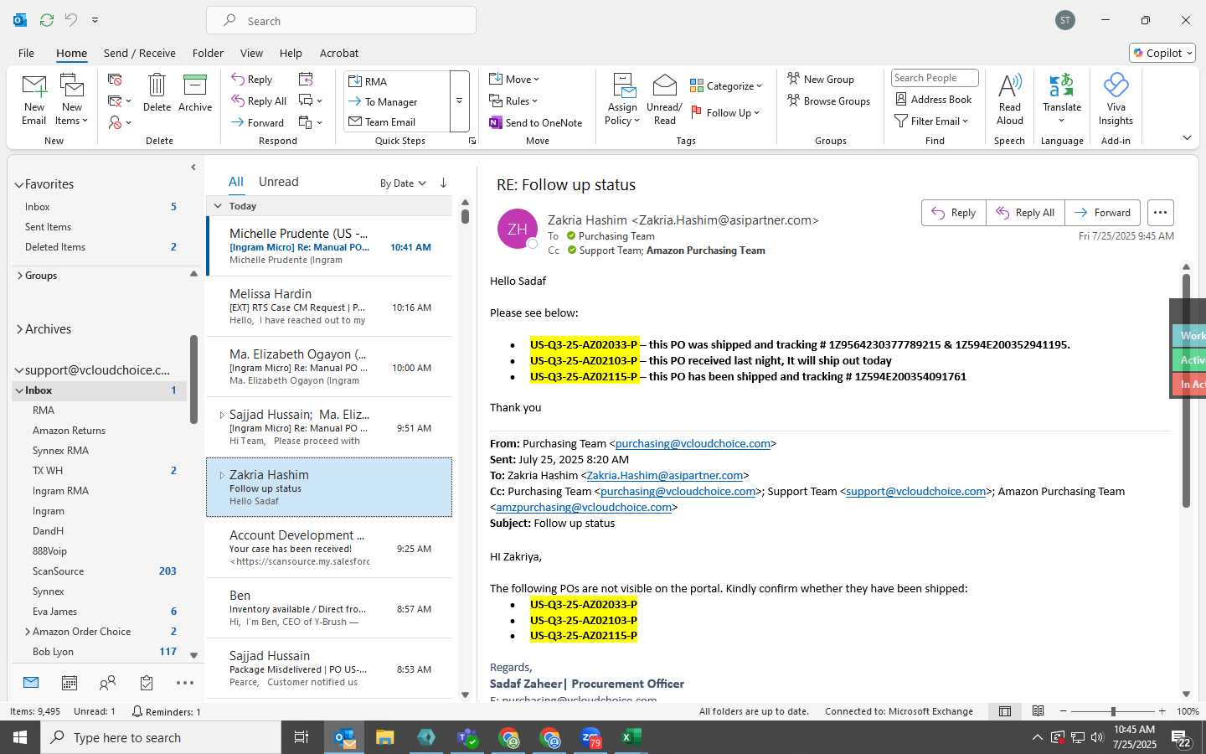Open the New Items menu
This screenshot has height=754, width=1206.
pyautogui.click(x=72, y=100)
